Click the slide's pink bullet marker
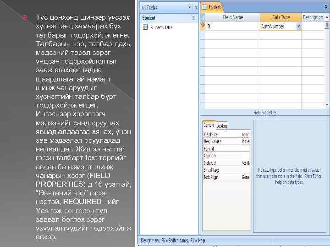 [25, 17]
